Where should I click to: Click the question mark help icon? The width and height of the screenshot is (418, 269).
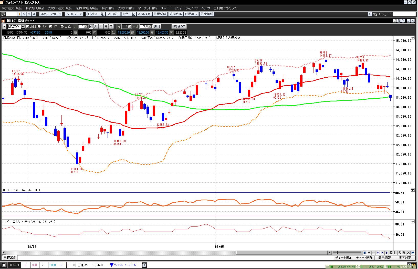click(403, 20)
